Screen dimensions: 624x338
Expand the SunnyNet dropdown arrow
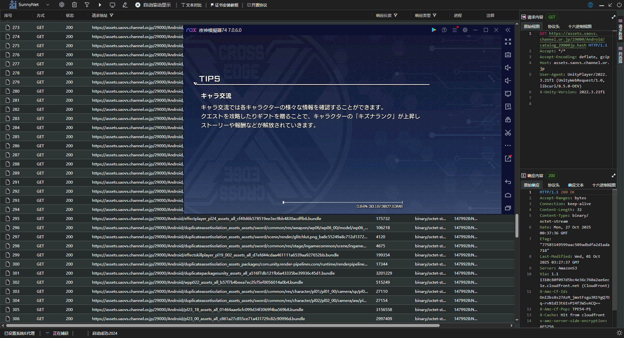(x=48, y=5)
